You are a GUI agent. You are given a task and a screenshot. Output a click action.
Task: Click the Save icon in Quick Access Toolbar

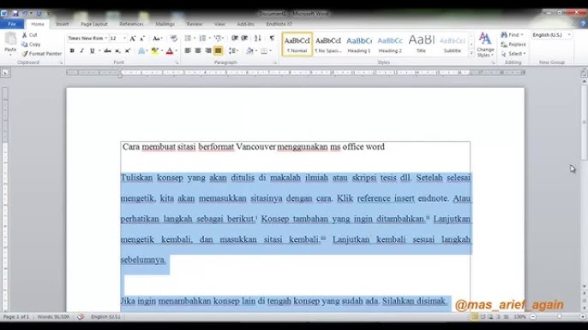tap(15, 14)
